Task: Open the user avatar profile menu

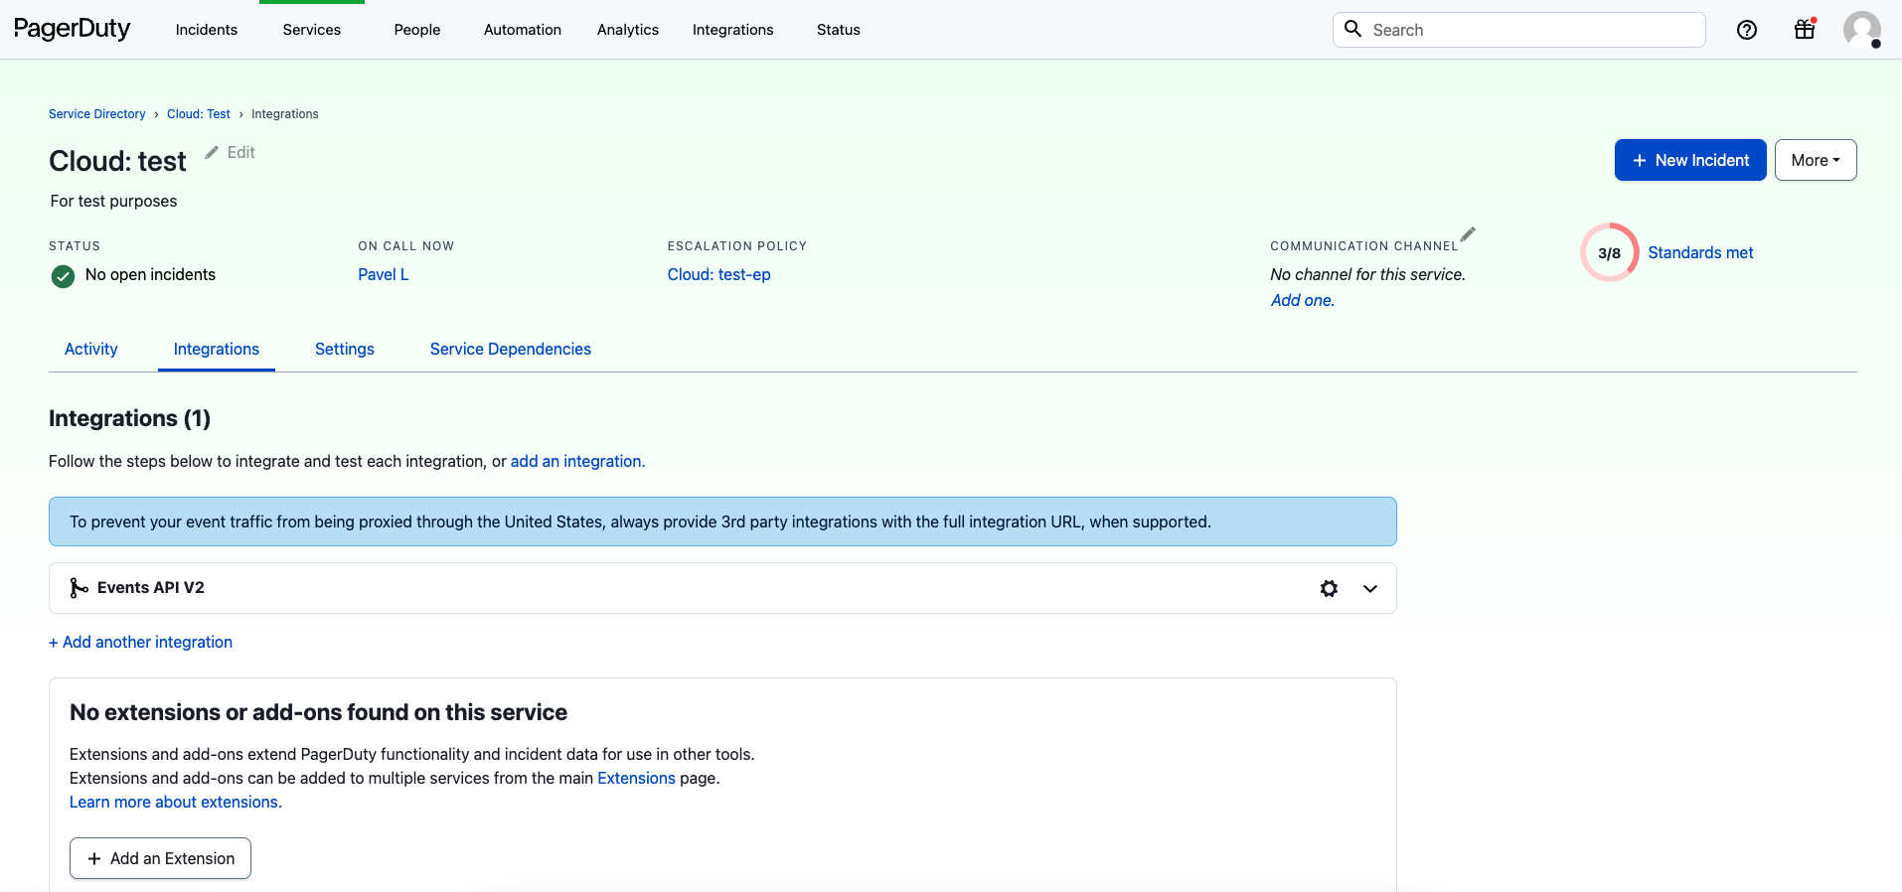Action: (1862, 30)
